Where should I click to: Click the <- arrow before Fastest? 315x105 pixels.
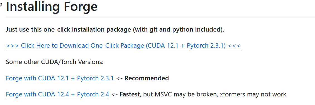coord(114,94)
